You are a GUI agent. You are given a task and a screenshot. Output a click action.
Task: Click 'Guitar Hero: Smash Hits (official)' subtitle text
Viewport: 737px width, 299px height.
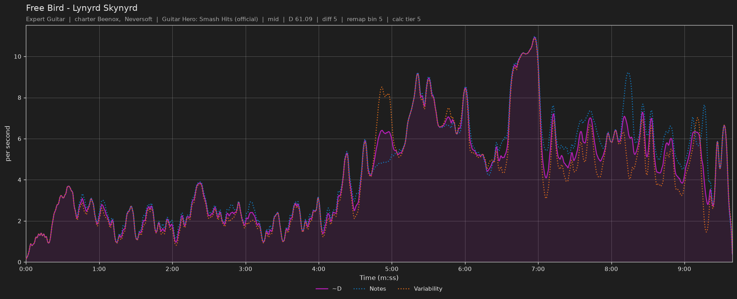tap(210, 19)
